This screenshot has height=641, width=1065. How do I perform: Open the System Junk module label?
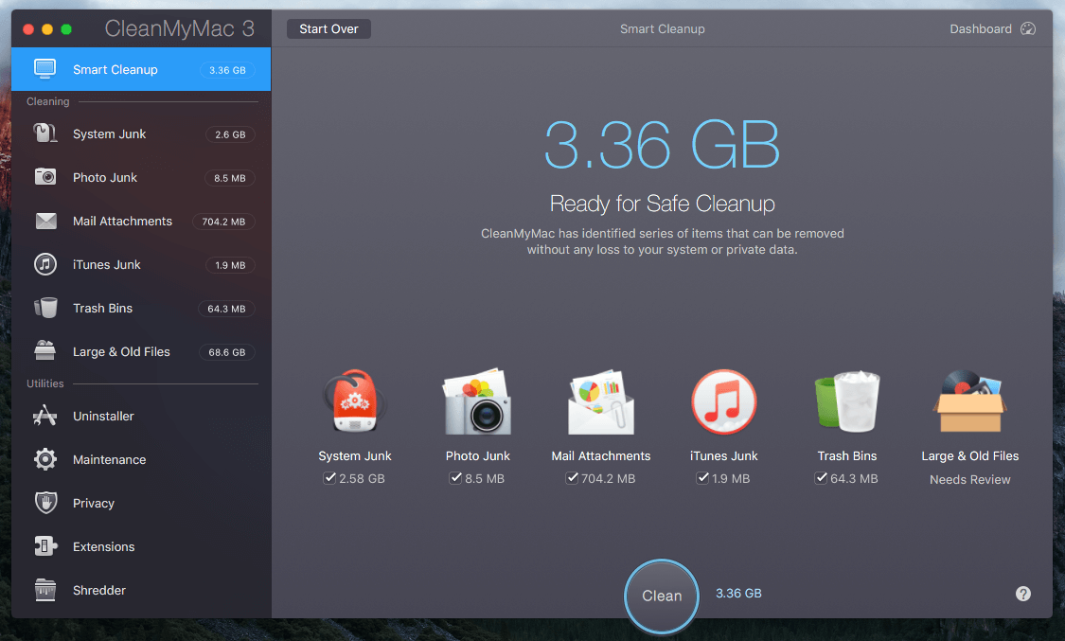(x=110, y=134)
